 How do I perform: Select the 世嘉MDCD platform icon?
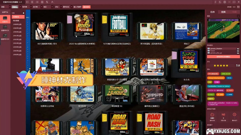pyautogui.click(x=5, y=27)
